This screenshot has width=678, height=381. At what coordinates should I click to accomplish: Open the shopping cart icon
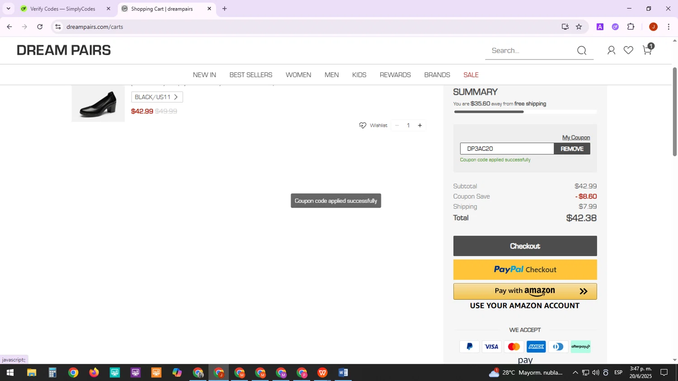[x=648, y=50]
